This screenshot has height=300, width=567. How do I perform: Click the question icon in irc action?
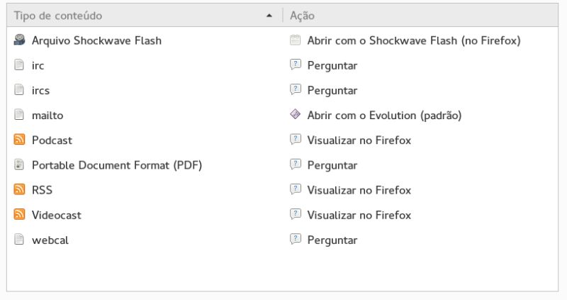(x=296, y=65)
